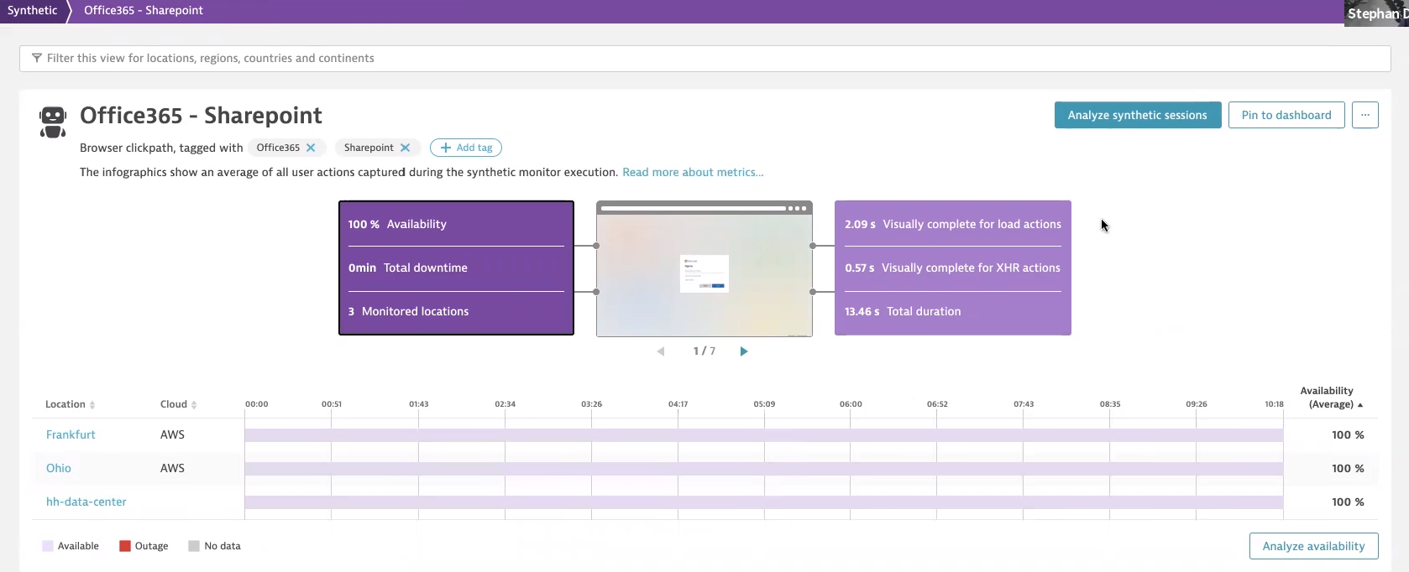Show previous screenshot with left arrow
1409x572 pixels.
click(661, 351)
